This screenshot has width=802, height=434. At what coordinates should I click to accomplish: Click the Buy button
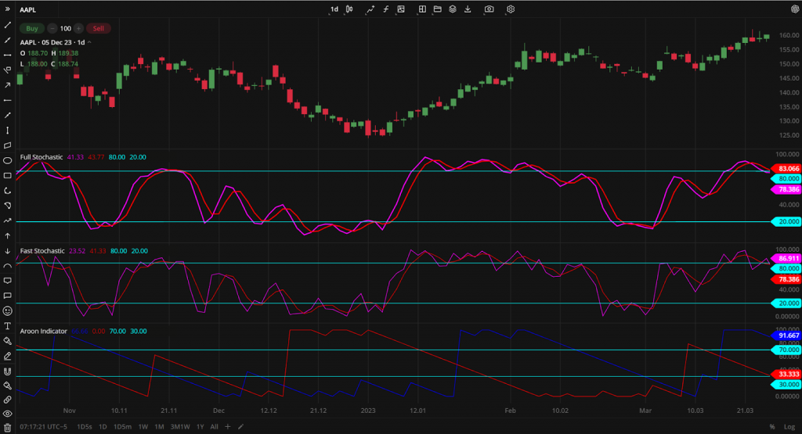pos(31,29)
